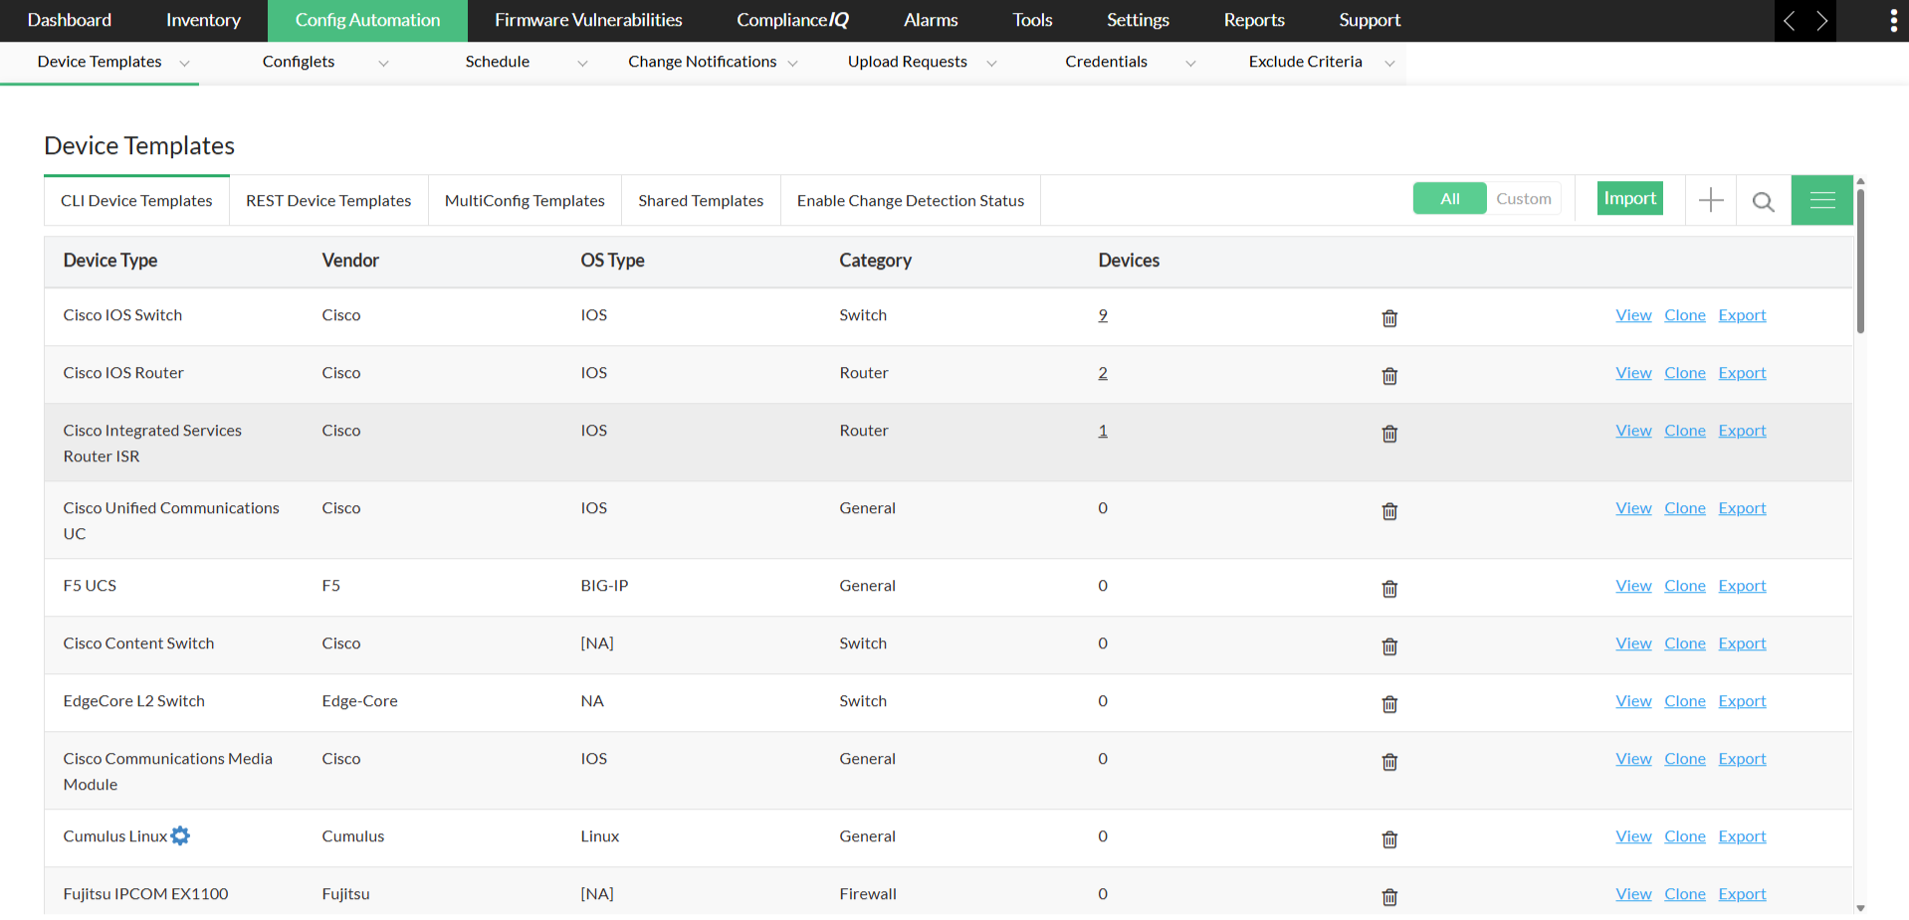Viewport: 1909px width, 920px height.
Task: Switch to REST Device Templates tab
Action: point(328,201)
